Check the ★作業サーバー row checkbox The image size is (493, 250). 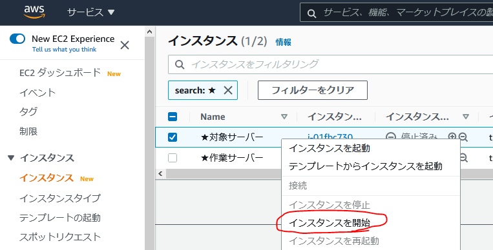pyautogui.click(x=173, y=158)
